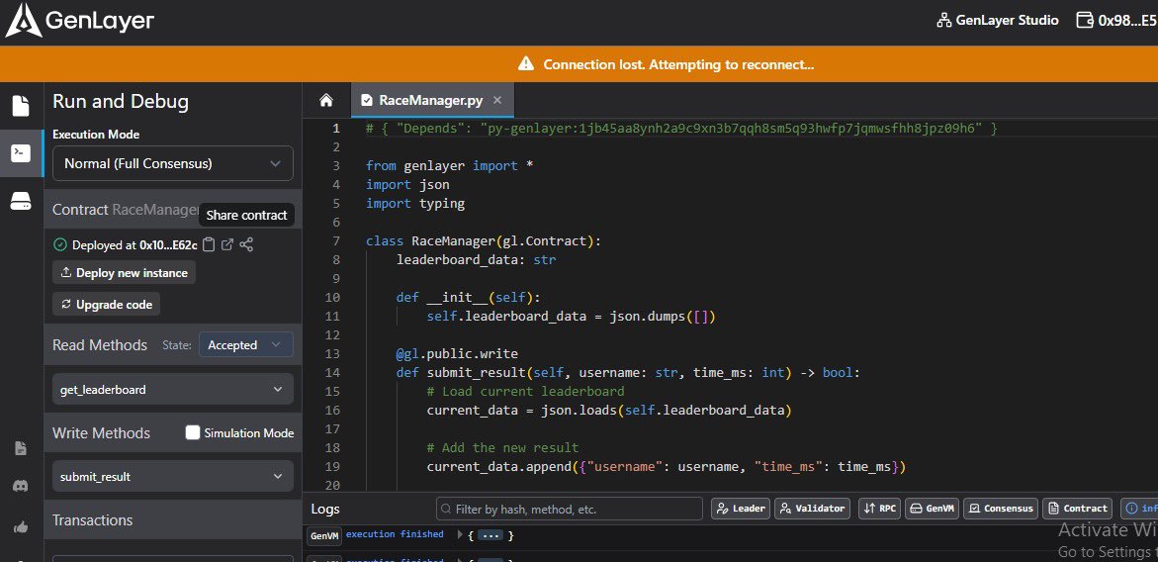Expand the submit_result write method
The height and width of the screenshot is (562, 1158).
tap(173, 476)
